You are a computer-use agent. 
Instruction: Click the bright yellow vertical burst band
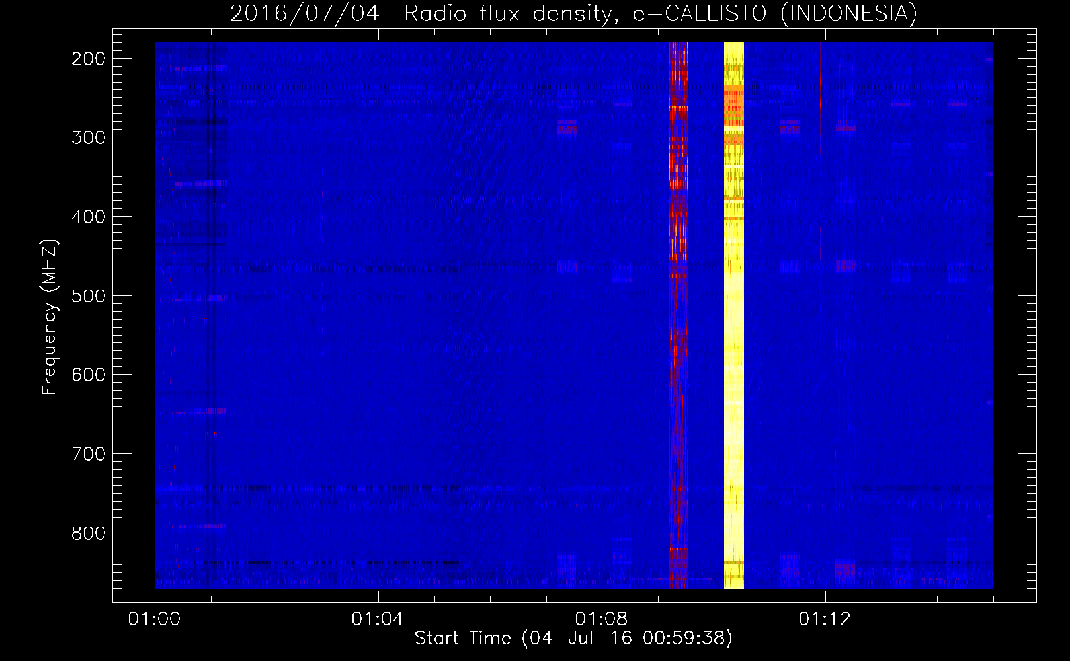click(734, 315)
